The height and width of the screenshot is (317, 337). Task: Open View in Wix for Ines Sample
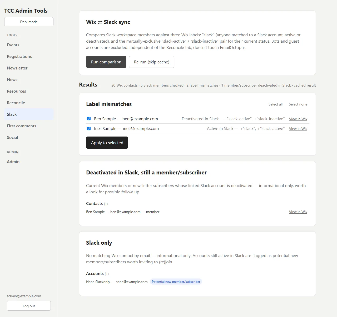298,129
